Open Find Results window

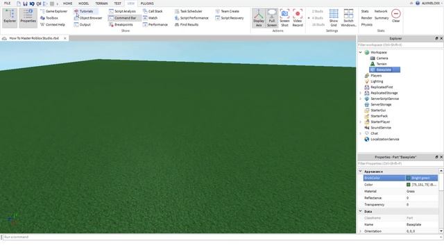tap(187, 25)
